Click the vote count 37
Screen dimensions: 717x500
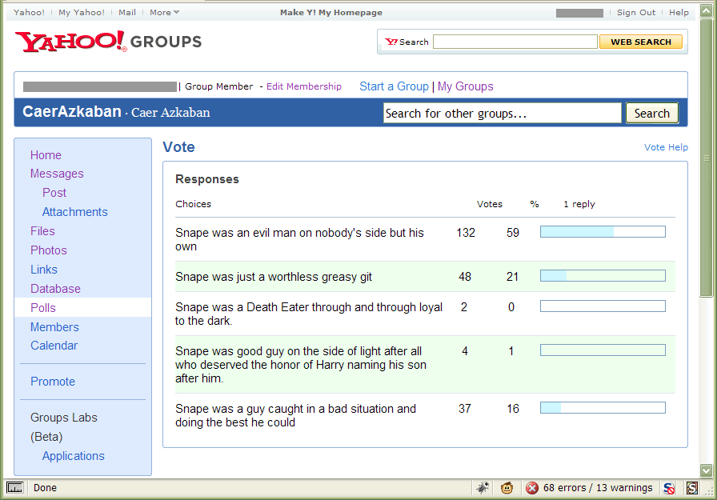click(465, 409)
